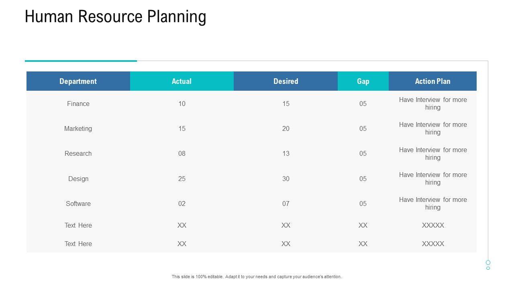514x289 pixels.
Task: Select the Finance department cell
Action: click(x=78, y=104)
